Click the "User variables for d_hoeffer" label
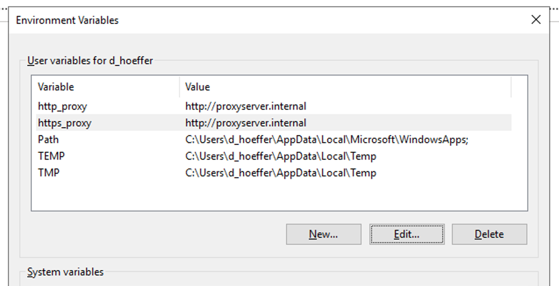 (90, 61)
